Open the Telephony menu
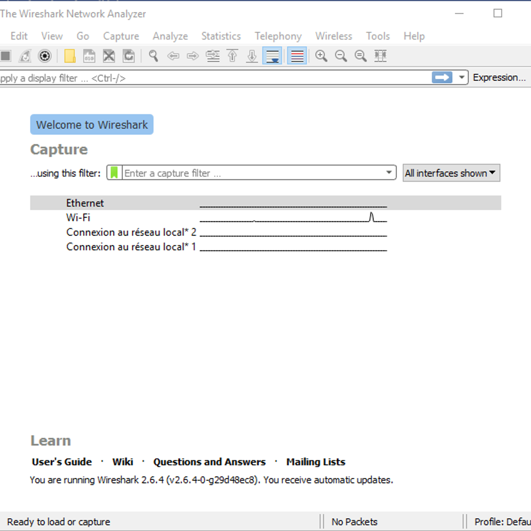 tap(278, 36)
